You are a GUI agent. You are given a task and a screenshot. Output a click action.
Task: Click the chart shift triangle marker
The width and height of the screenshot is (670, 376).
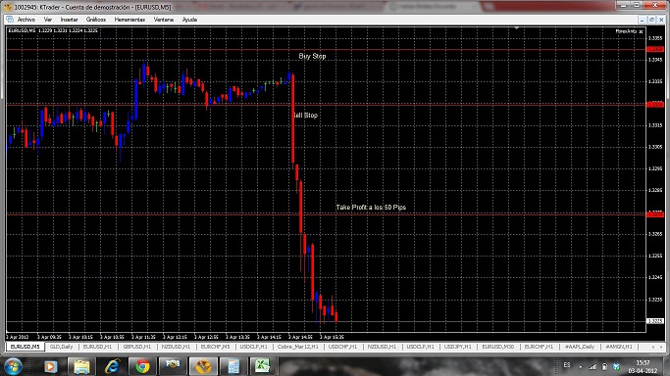pos(516,28)
